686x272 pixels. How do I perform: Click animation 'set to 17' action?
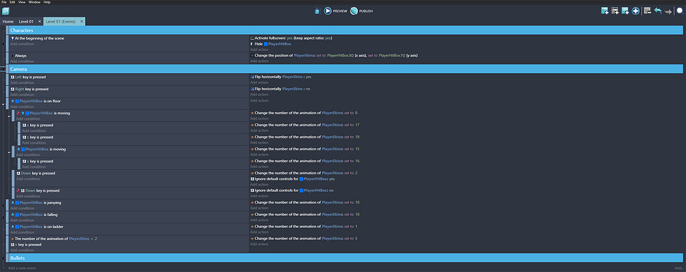[x=304, y=125]
